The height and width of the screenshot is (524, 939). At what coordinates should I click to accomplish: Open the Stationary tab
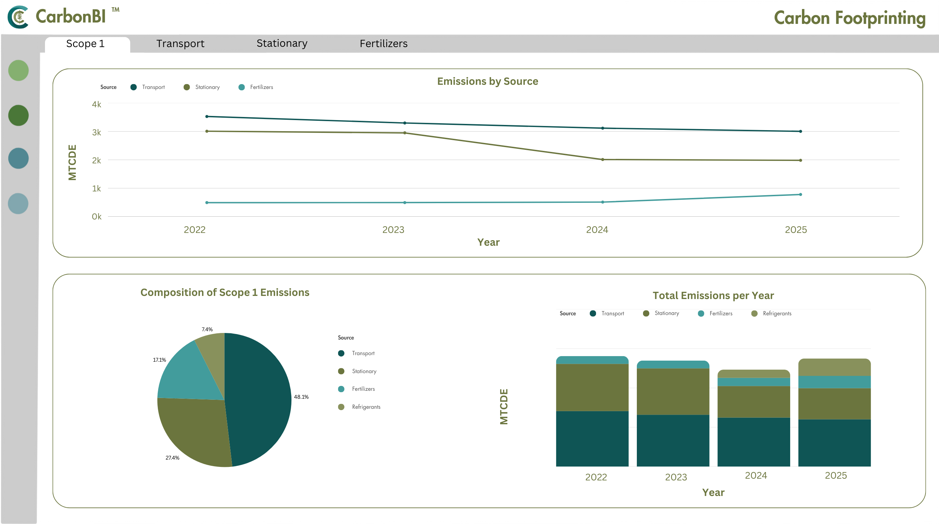(x=282, y=43)
